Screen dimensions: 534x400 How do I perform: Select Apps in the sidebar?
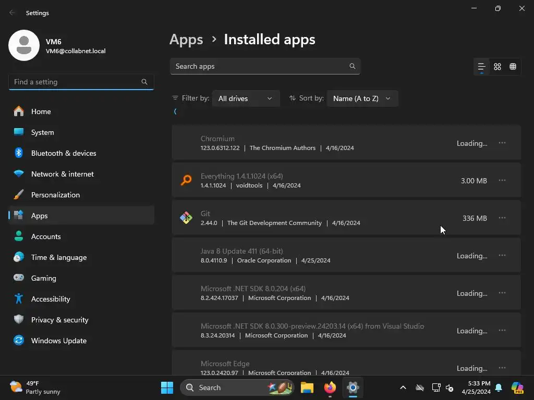point(81,216)
